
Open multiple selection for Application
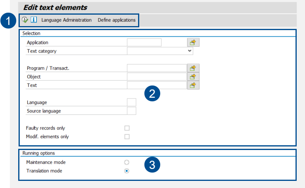pyautogui.click(x=193, y=43)
